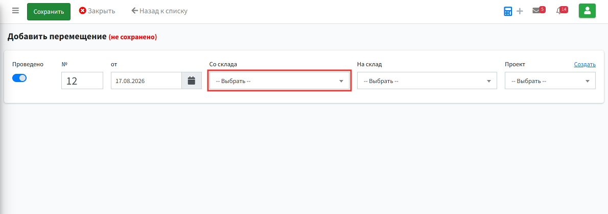
Task: Open the mail envelope messages icon
Action: [x=536, y=11]
